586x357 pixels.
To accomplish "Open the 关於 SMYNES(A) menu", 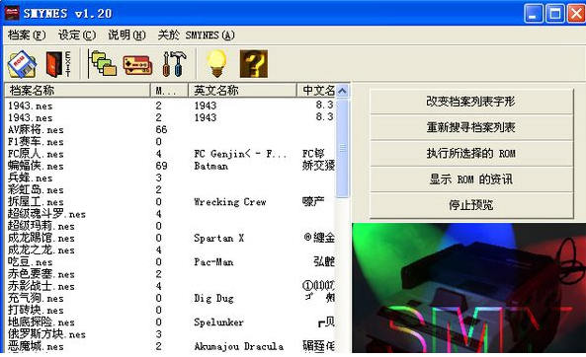I will pos(197,36).
